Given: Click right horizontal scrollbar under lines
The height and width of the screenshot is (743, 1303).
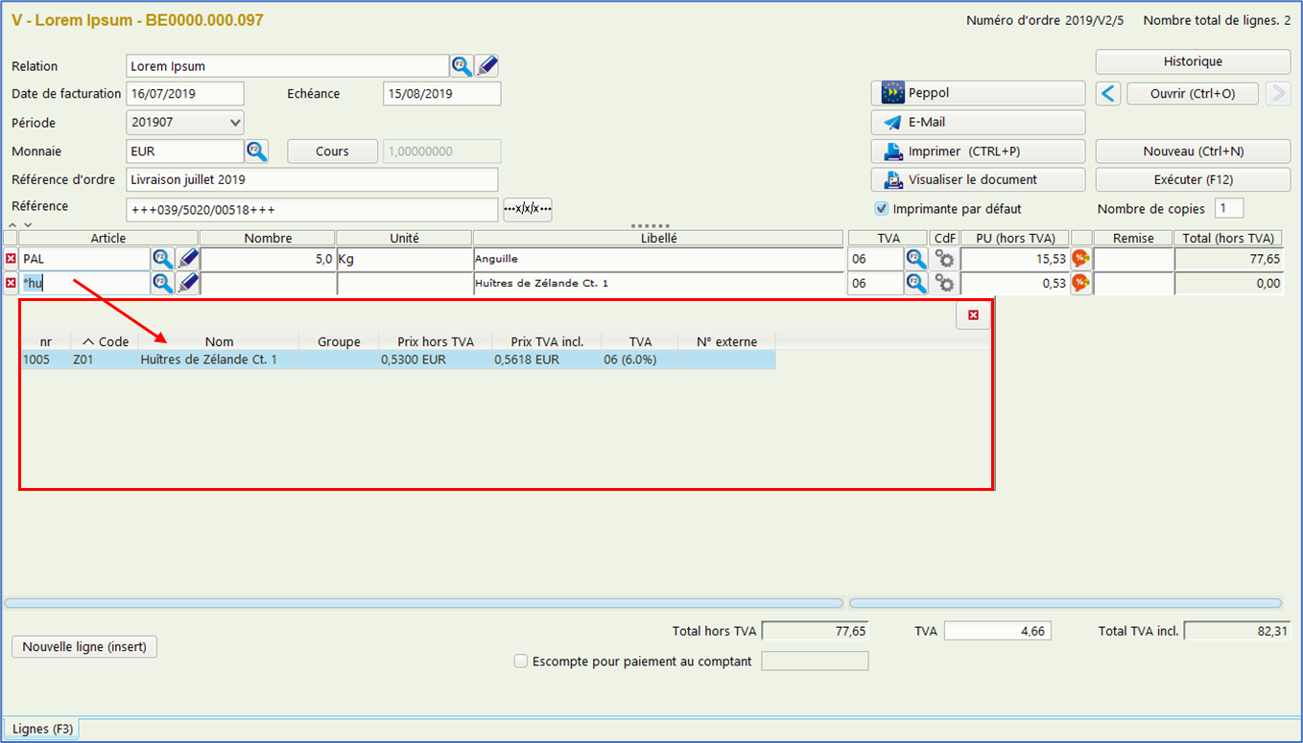Looking at the screenshot, I should [1065, 603].
